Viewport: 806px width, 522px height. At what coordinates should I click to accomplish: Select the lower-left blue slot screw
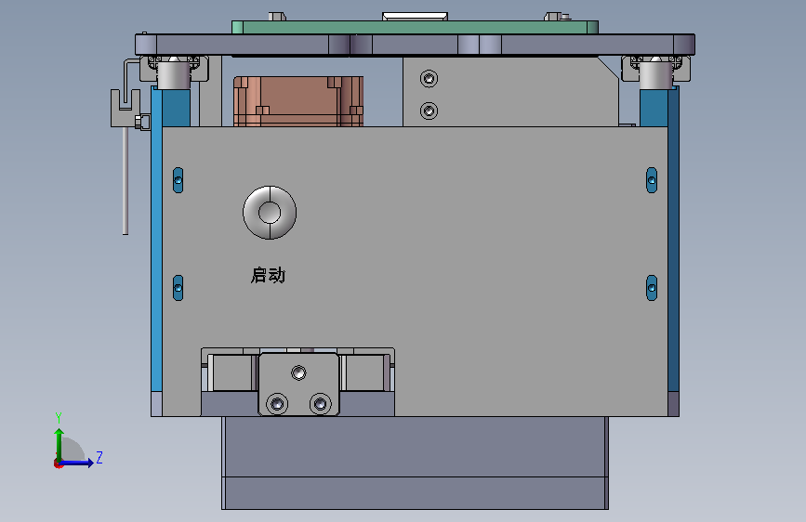click(178, 288)
